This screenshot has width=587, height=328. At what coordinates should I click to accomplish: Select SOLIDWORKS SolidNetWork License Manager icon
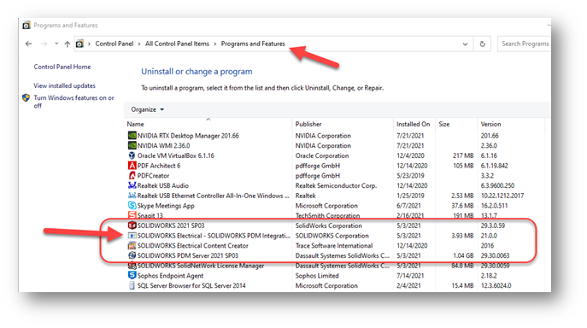click(132, 266)
